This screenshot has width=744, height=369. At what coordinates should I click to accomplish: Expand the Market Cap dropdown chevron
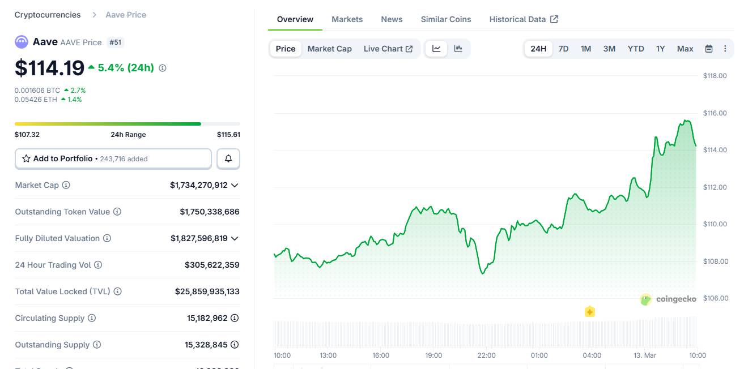click(x=234, y=185)
